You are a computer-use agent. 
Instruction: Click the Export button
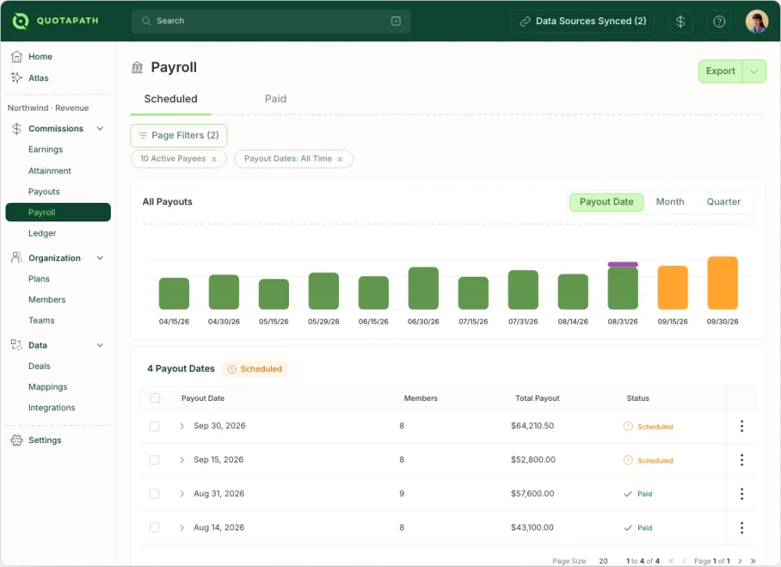point(720,71)
